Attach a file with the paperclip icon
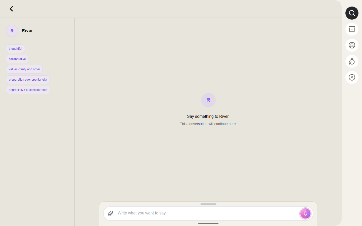This screenshot has width=362, height=226. [111, 213]
